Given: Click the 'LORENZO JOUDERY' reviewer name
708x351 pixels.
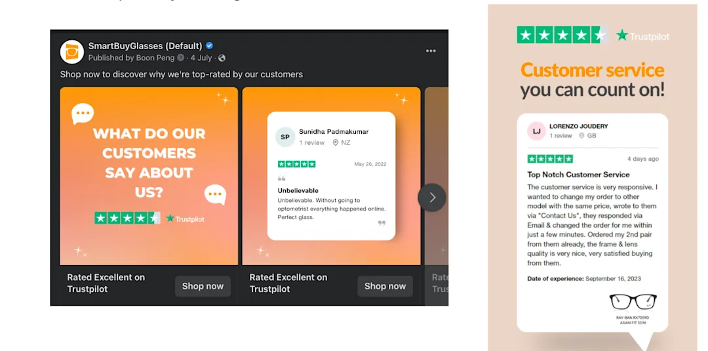Looking at the screenshot, I should (x=579, y=126).
